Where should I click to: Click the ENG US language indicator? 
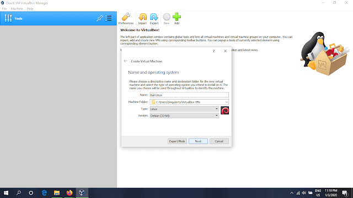pos(318,193)
